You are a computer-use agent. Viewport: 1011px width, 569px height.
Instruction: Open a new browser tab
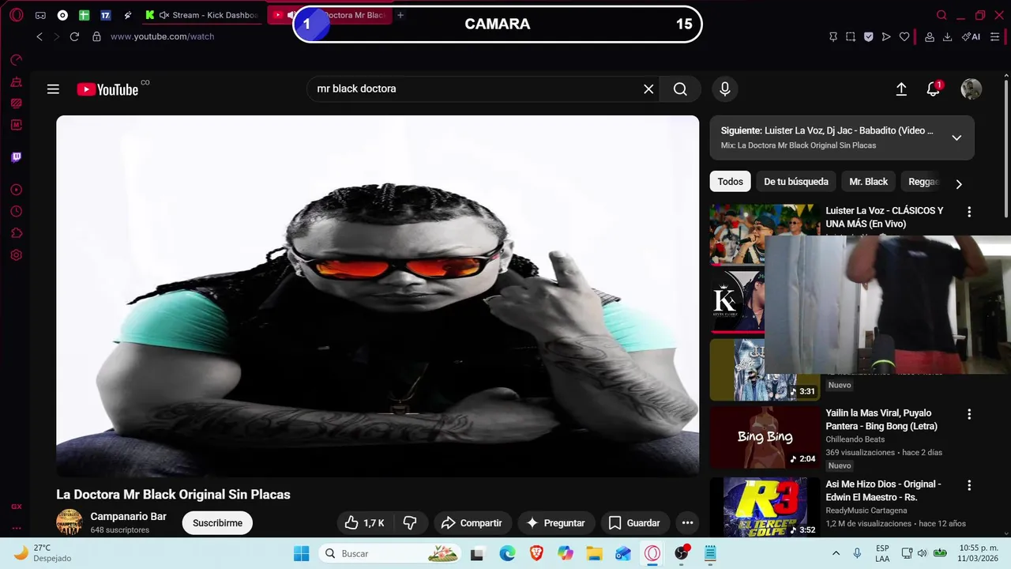coord(400,15)
